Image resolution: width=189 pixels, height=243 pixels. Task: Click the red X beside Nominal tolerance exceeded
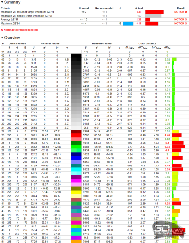pos(2,30)
